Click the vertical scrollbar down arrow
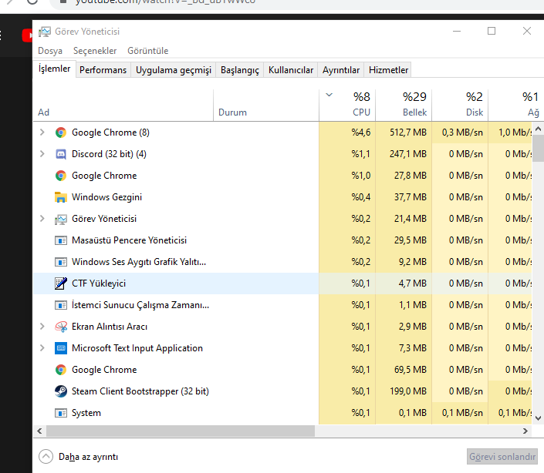This screenshot has width=544, height=473. point(538,418)
